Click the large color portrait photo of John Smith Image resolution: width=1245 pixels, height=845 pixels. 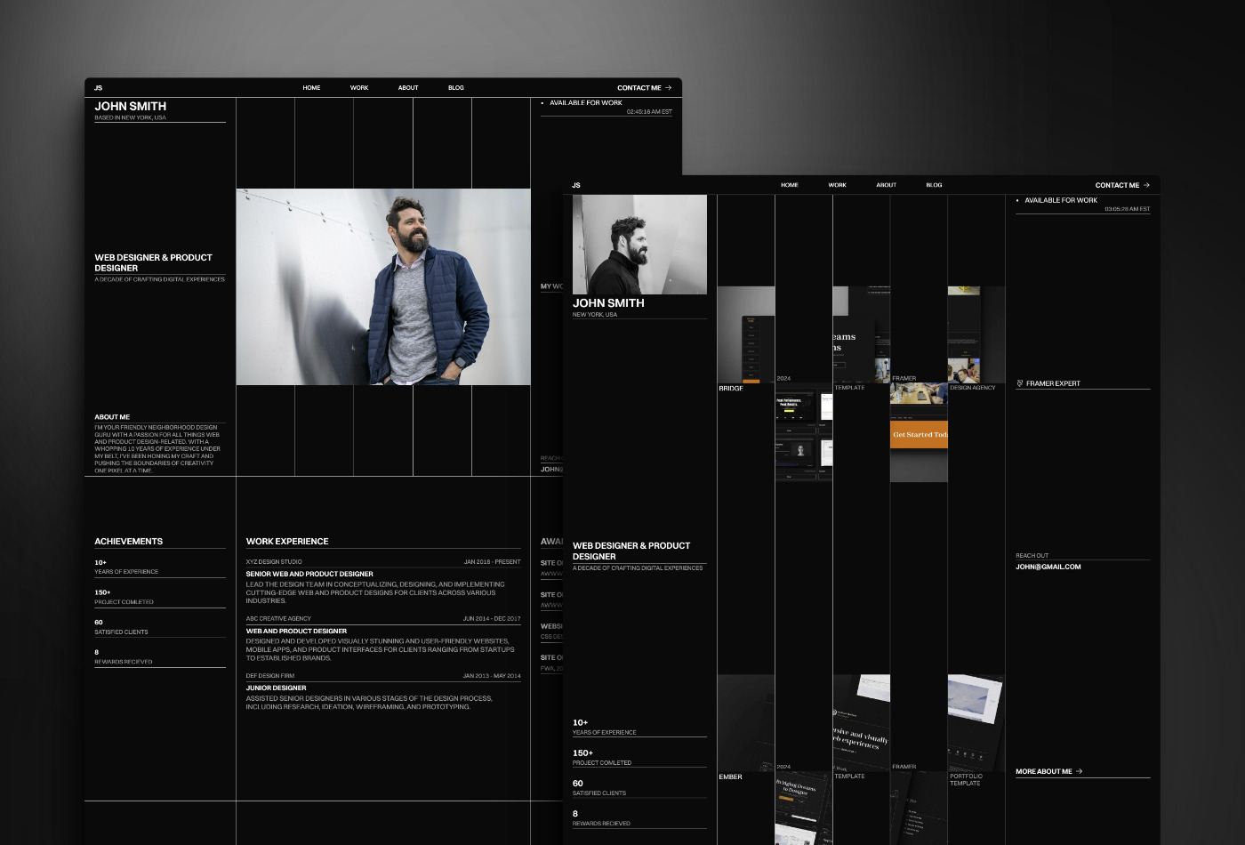pyautogui.click(x=383, y=286)
